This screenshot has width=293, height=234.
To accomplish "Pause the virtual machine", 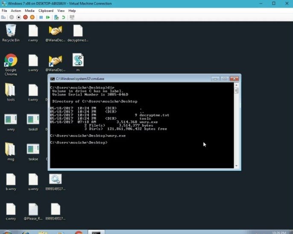I will click(41, 17).
